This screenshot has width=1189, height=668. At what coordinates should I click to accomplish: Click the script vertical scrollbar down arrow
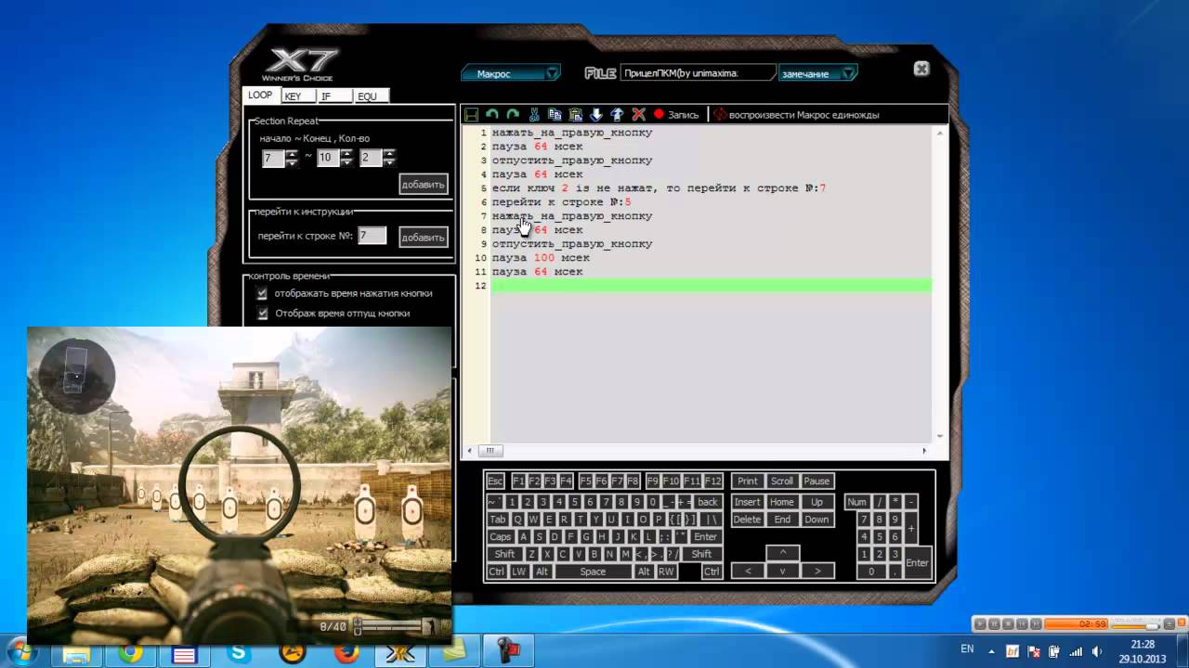(940, 436)
